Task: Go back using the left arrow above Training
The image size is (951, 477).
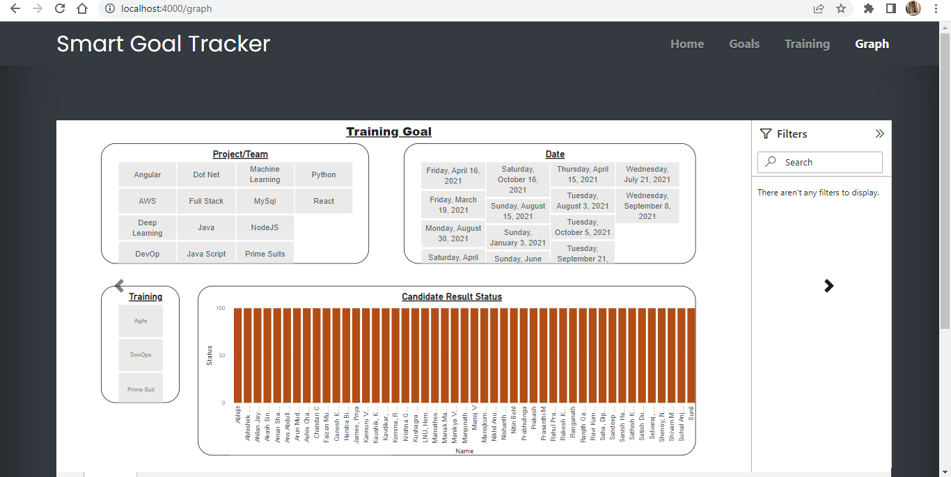Action: point(118,285)
